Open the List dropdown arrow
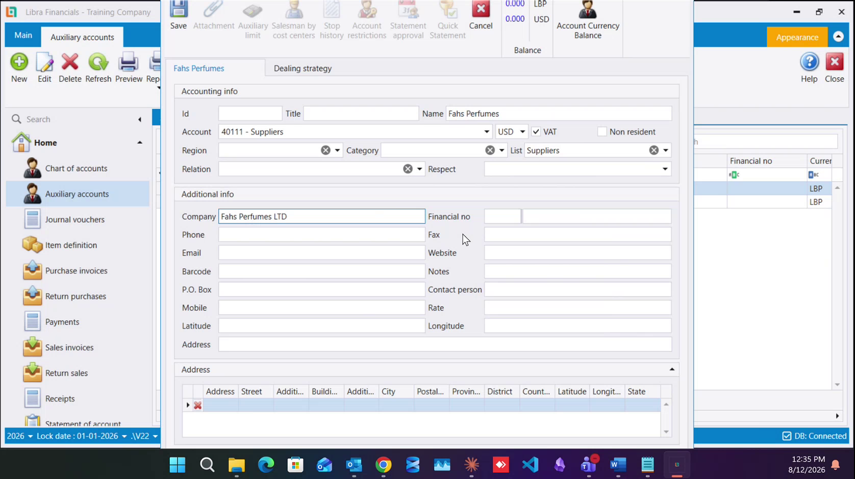Viewport: 855px width, 479px height. 665,150
